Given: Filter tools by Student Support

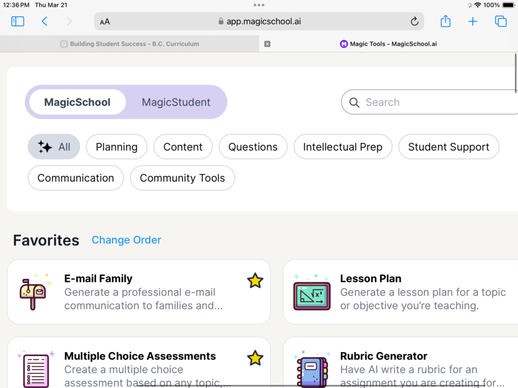Looking at the screenshot, I should 449,147.
